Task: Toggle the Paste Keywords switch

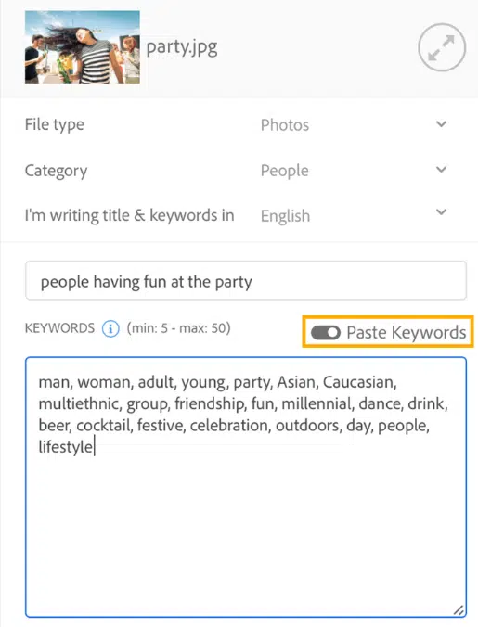Action: (326, 332)
